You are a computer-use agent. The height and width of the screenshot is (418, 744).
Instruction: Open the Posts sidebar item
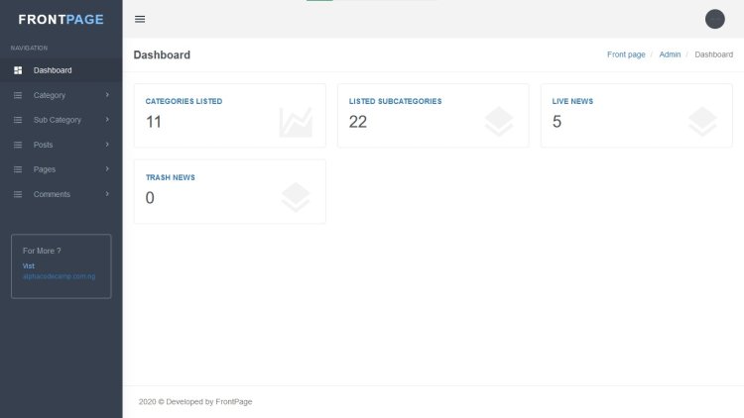click(x=62, y=145)
